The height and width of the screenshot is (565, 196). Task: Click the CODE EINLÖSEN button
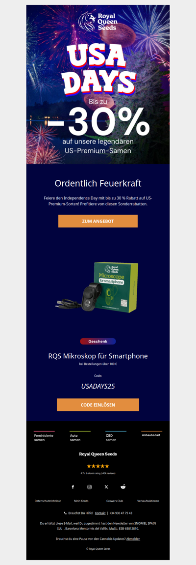click(98, 405)
